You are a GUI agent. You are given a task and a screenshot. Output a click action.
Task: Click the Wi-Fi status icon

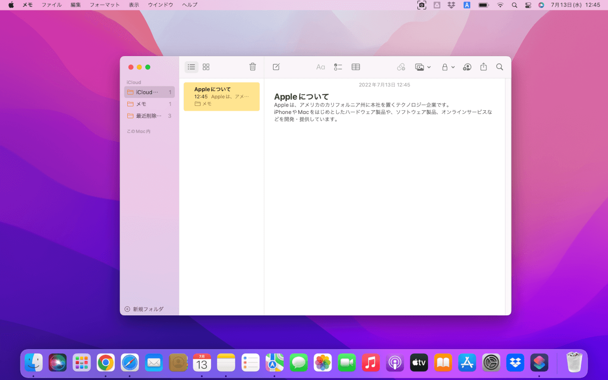tap(500, 5)
